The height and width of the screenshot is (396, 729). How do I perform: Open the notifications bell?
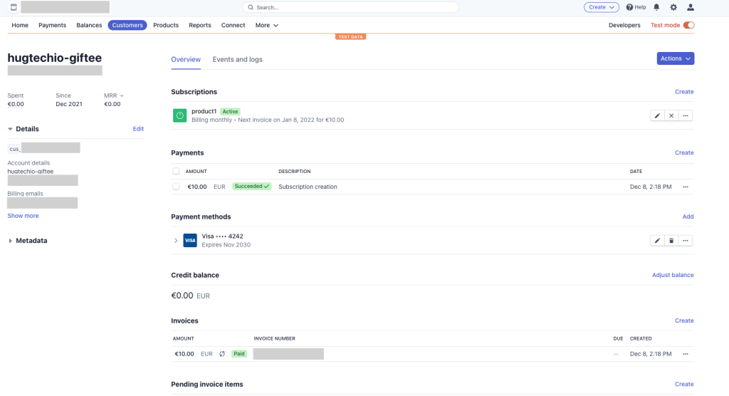pos(656,7)
